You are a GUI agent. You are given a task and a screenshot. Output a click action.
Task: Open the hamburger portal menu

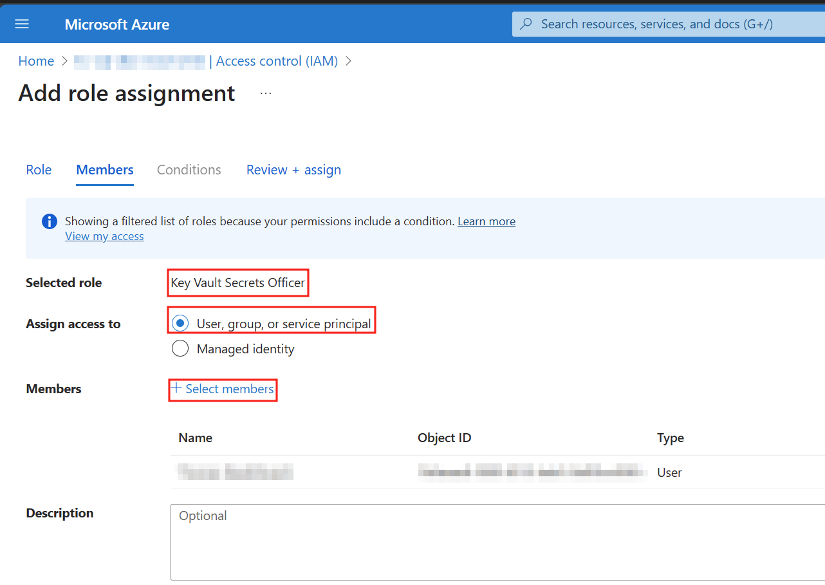[x=22, y=24]
